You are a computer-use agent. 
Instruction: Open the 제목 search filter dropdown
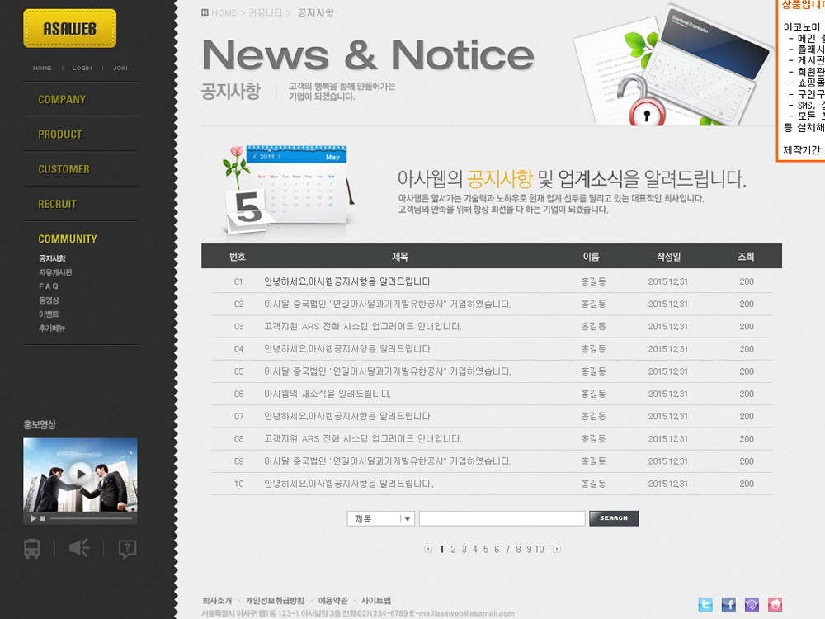[380, 518]
